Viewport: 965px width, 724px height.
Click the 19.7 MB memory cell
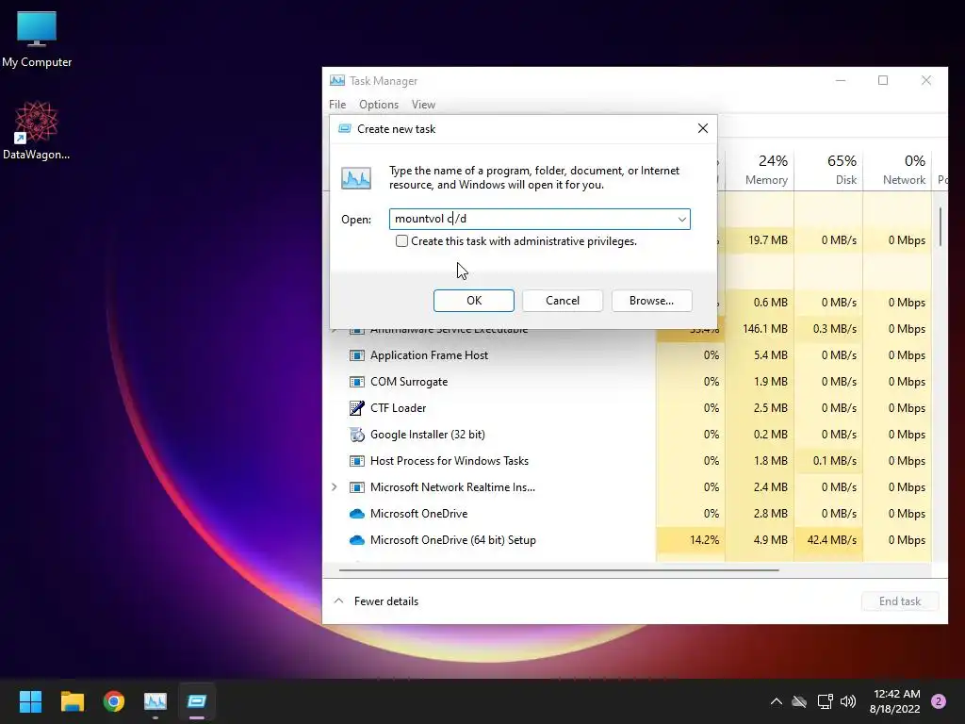coord(761,240)
